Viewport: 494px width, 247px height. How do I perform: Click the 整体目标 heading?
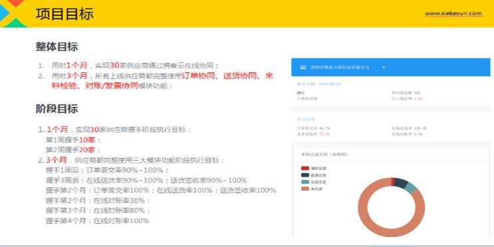57,47
